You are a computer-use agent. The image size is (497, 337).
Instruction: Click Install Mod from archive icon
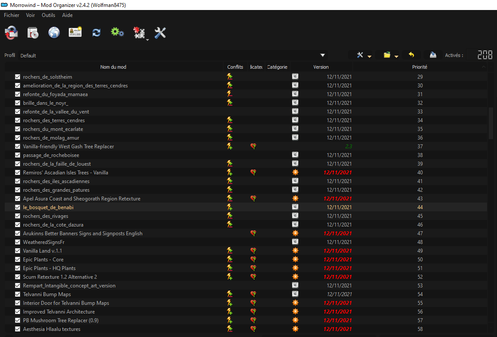point(33,33)
